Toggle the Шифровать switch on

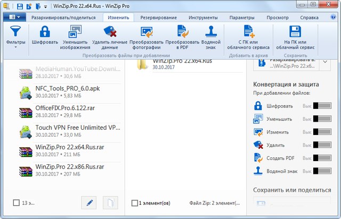(322, 106)
